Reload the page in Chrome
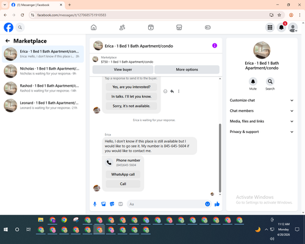Image resolution: width=305 pixels, height=244 pixels. point(23,15)
